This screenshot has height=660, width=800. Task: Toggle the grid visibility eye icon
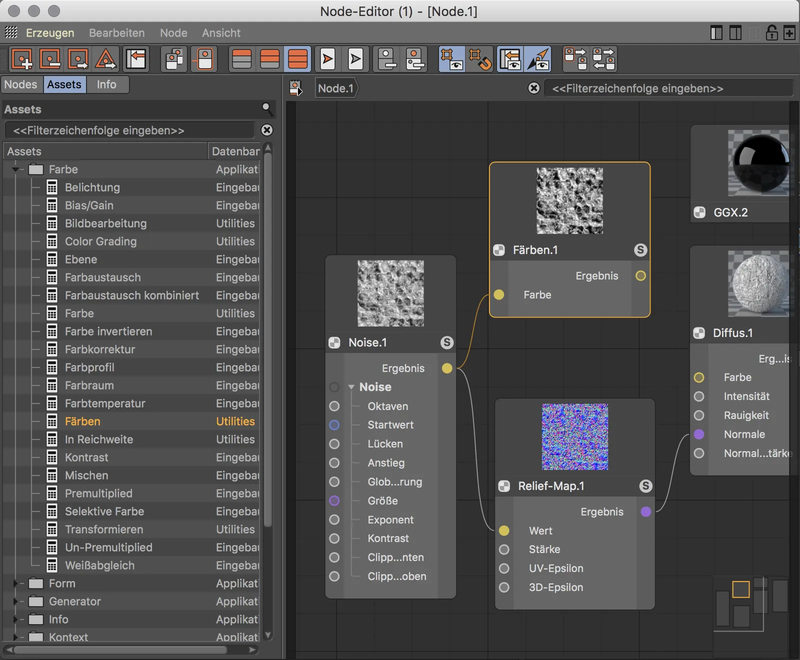(x=452, y=59)
